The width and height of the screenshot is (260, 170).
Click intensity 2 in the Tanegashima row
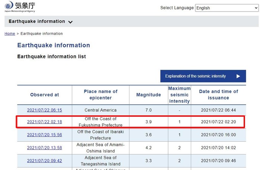179,161
